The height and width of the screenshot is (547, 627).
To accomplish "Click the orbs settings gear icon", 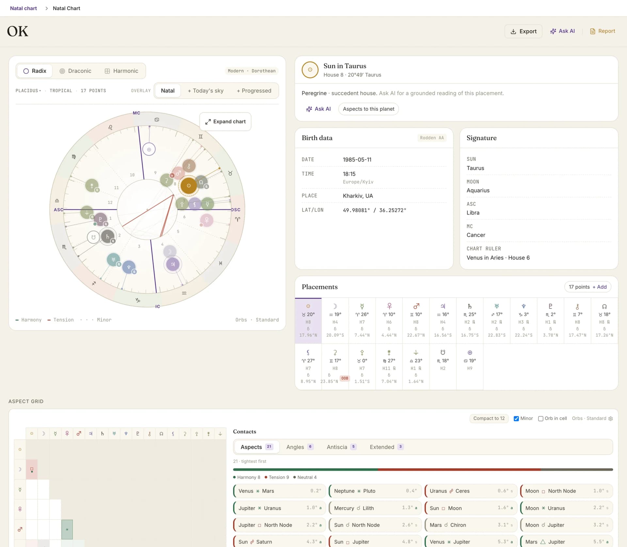I will pyautogui.click(x=611, y=418).
